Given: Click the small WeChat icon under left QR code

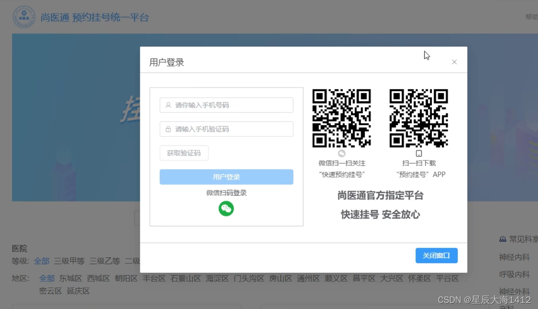Looking at the screenshot, I should coord(342,153).
